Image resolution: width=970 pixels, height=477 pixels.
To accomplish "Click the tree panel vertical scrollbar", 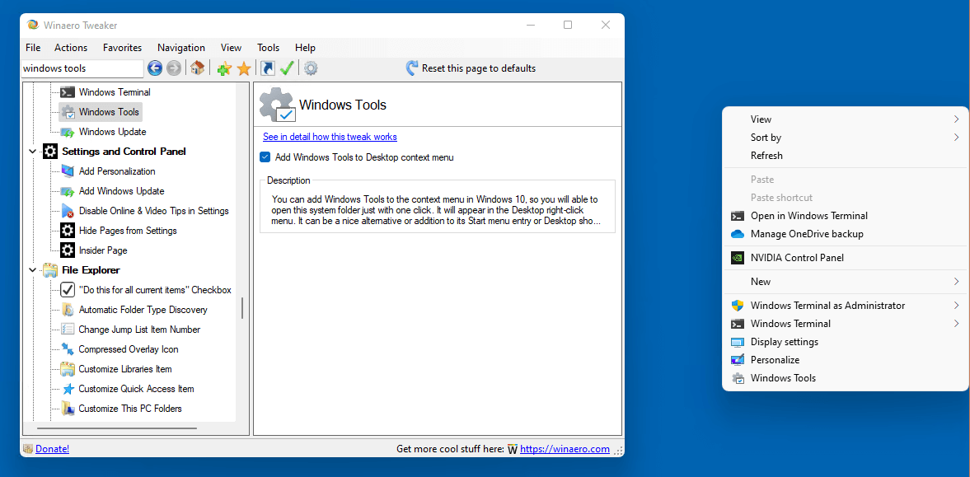I will point(241,308).
